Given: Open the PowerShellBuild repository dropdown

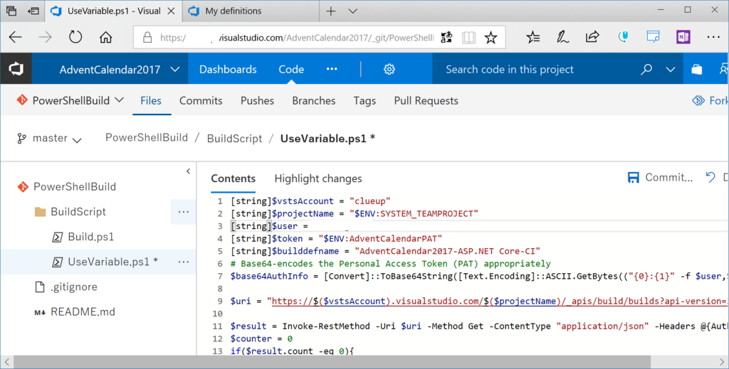Looking at the screenshot, I should (x=70, y=100).
